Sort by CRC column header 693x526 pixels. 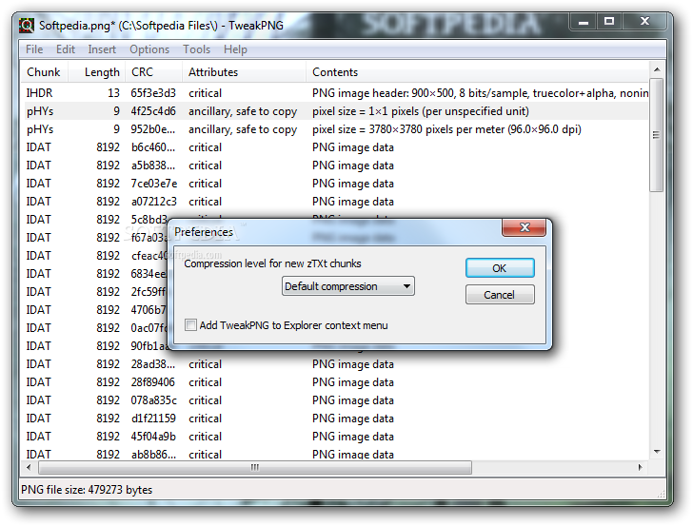[154, 72]
